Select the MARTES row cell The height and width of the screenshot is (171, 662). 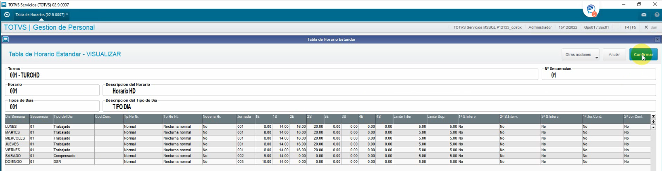tap(17, 132)
